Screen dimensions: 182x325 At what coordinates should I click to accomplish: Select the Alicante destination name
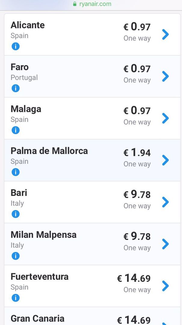click(x=28, y=25)
